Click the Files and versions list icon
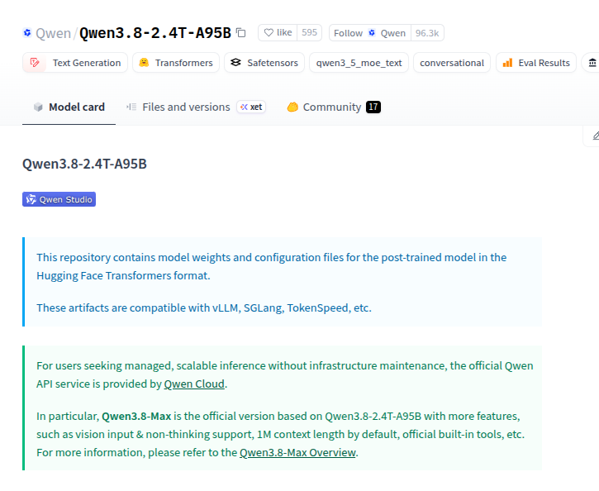 coord(131,107)
